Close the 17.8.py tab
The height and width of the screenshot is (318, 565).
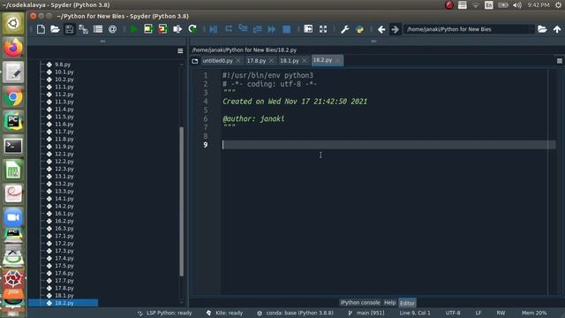271,61
